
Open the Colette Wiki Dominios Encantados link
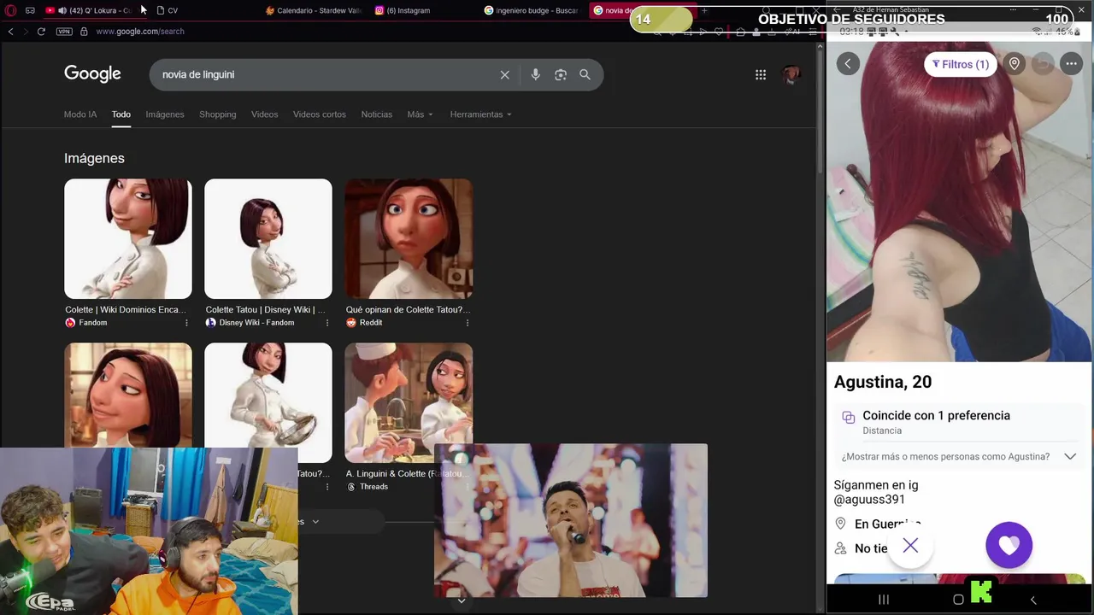[x=126, y=310]
